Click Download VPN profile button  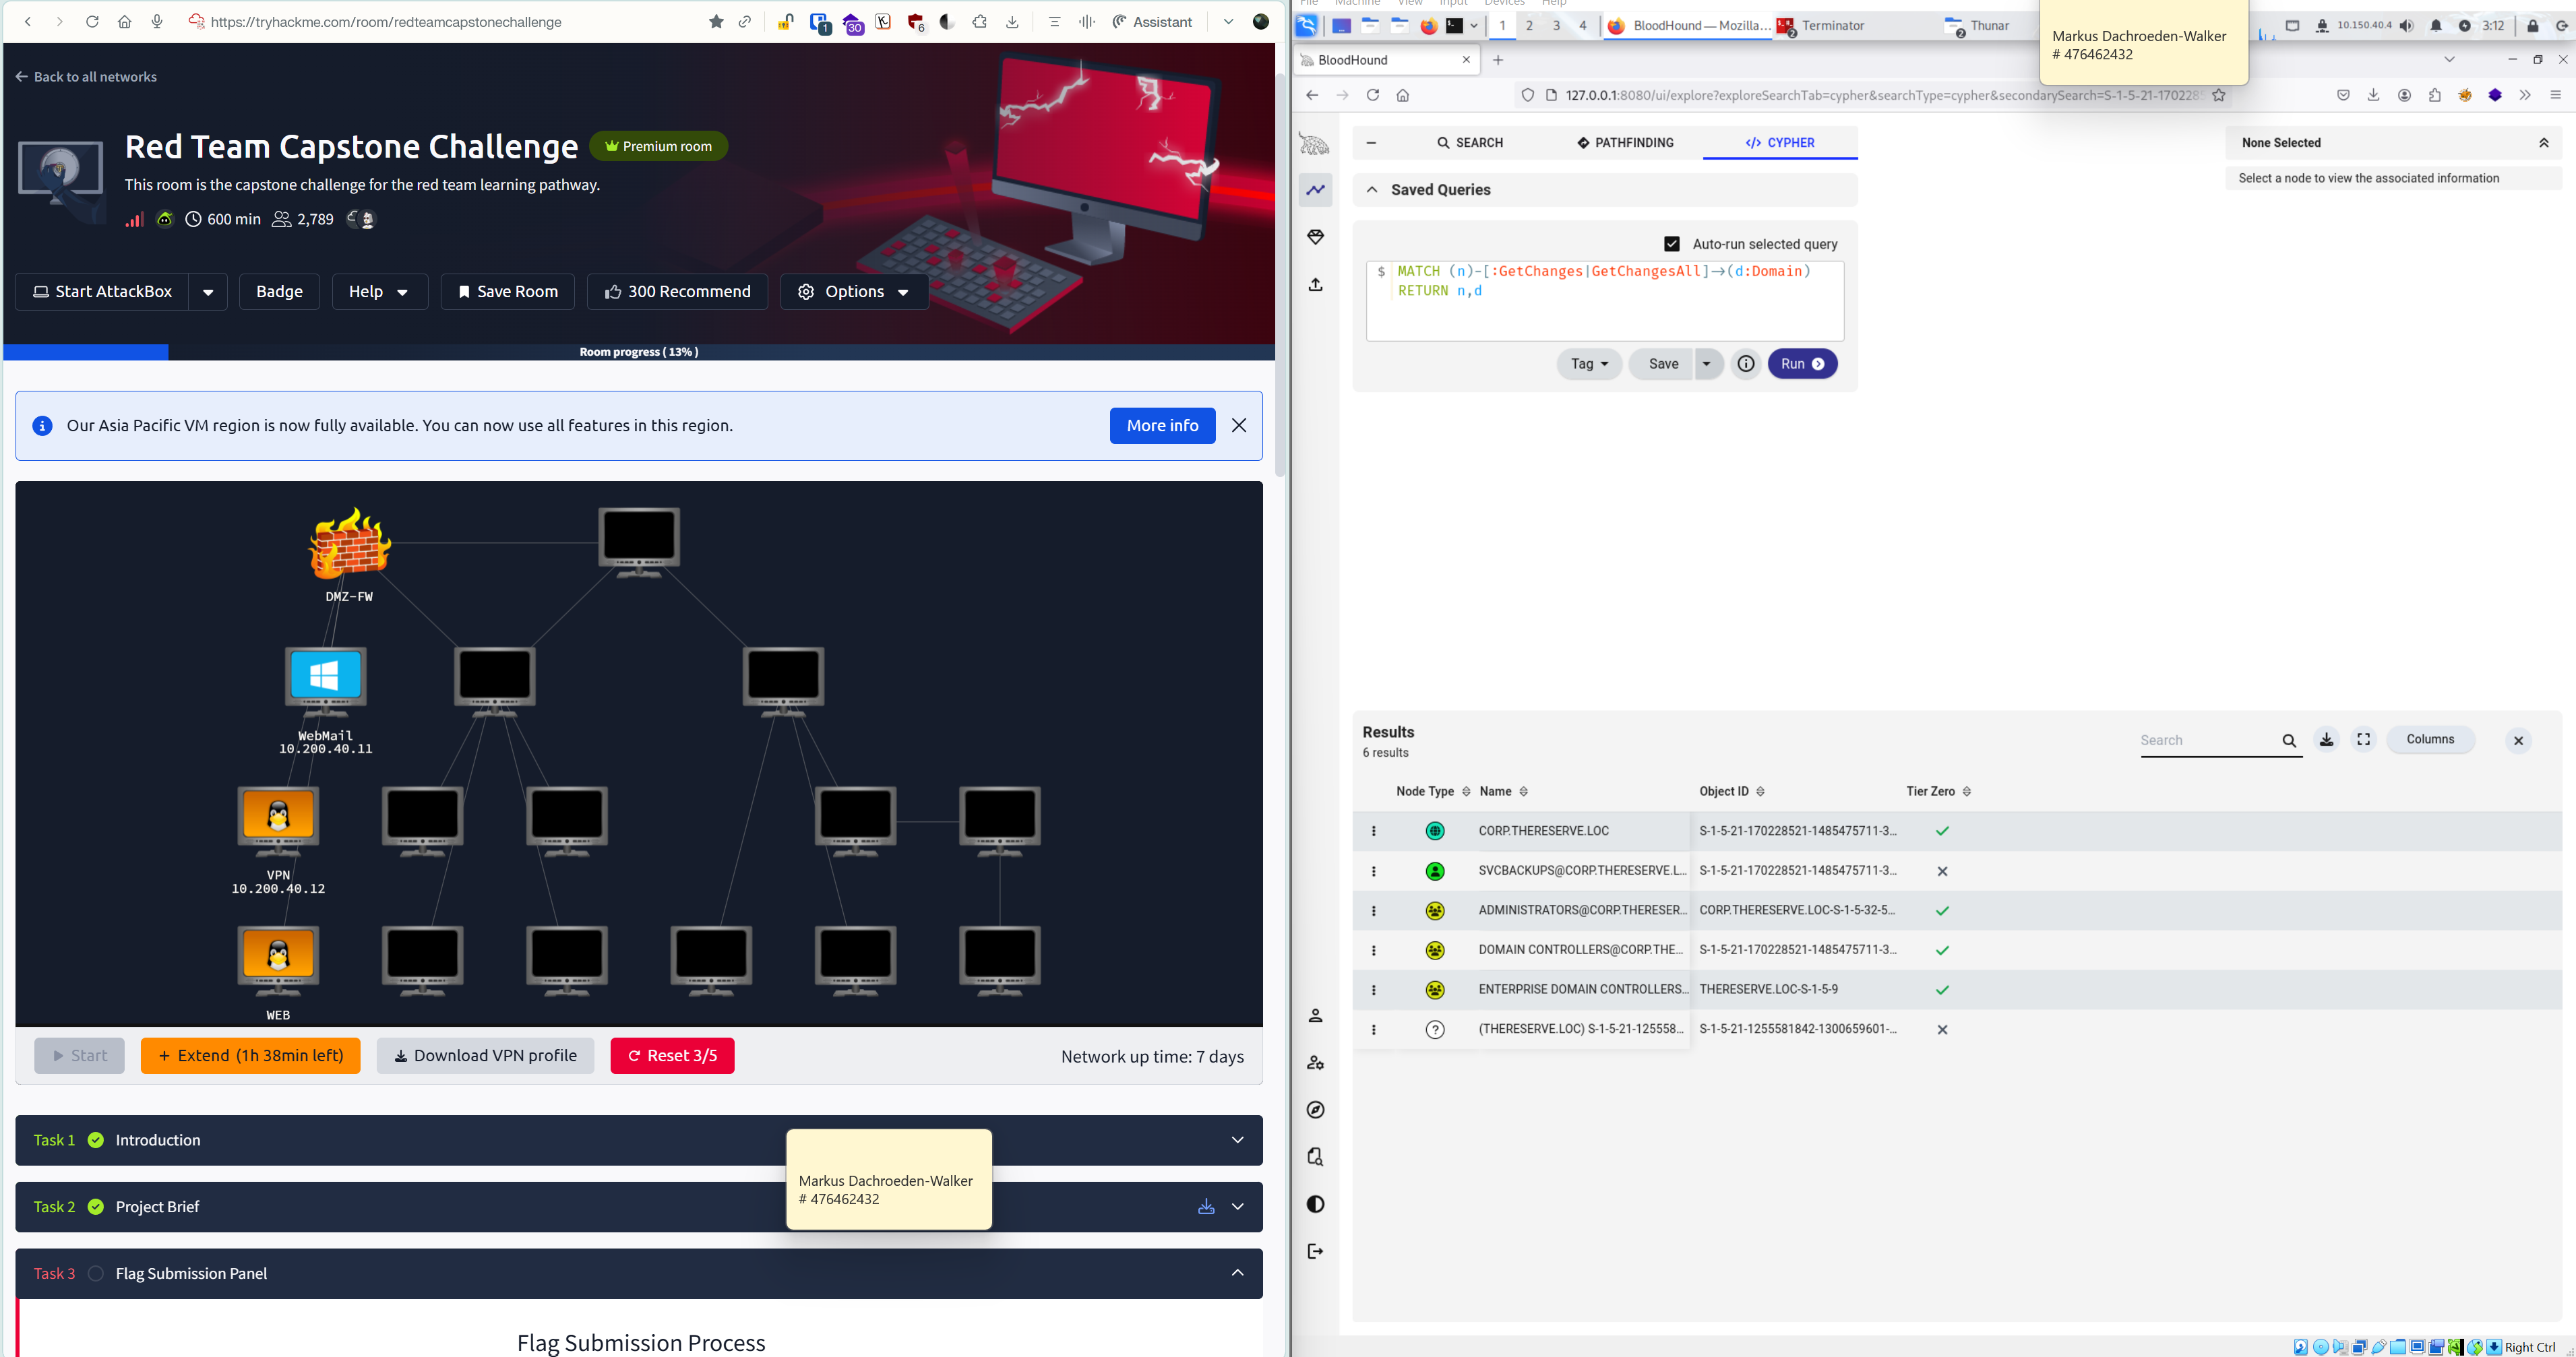pos(485,1056)
